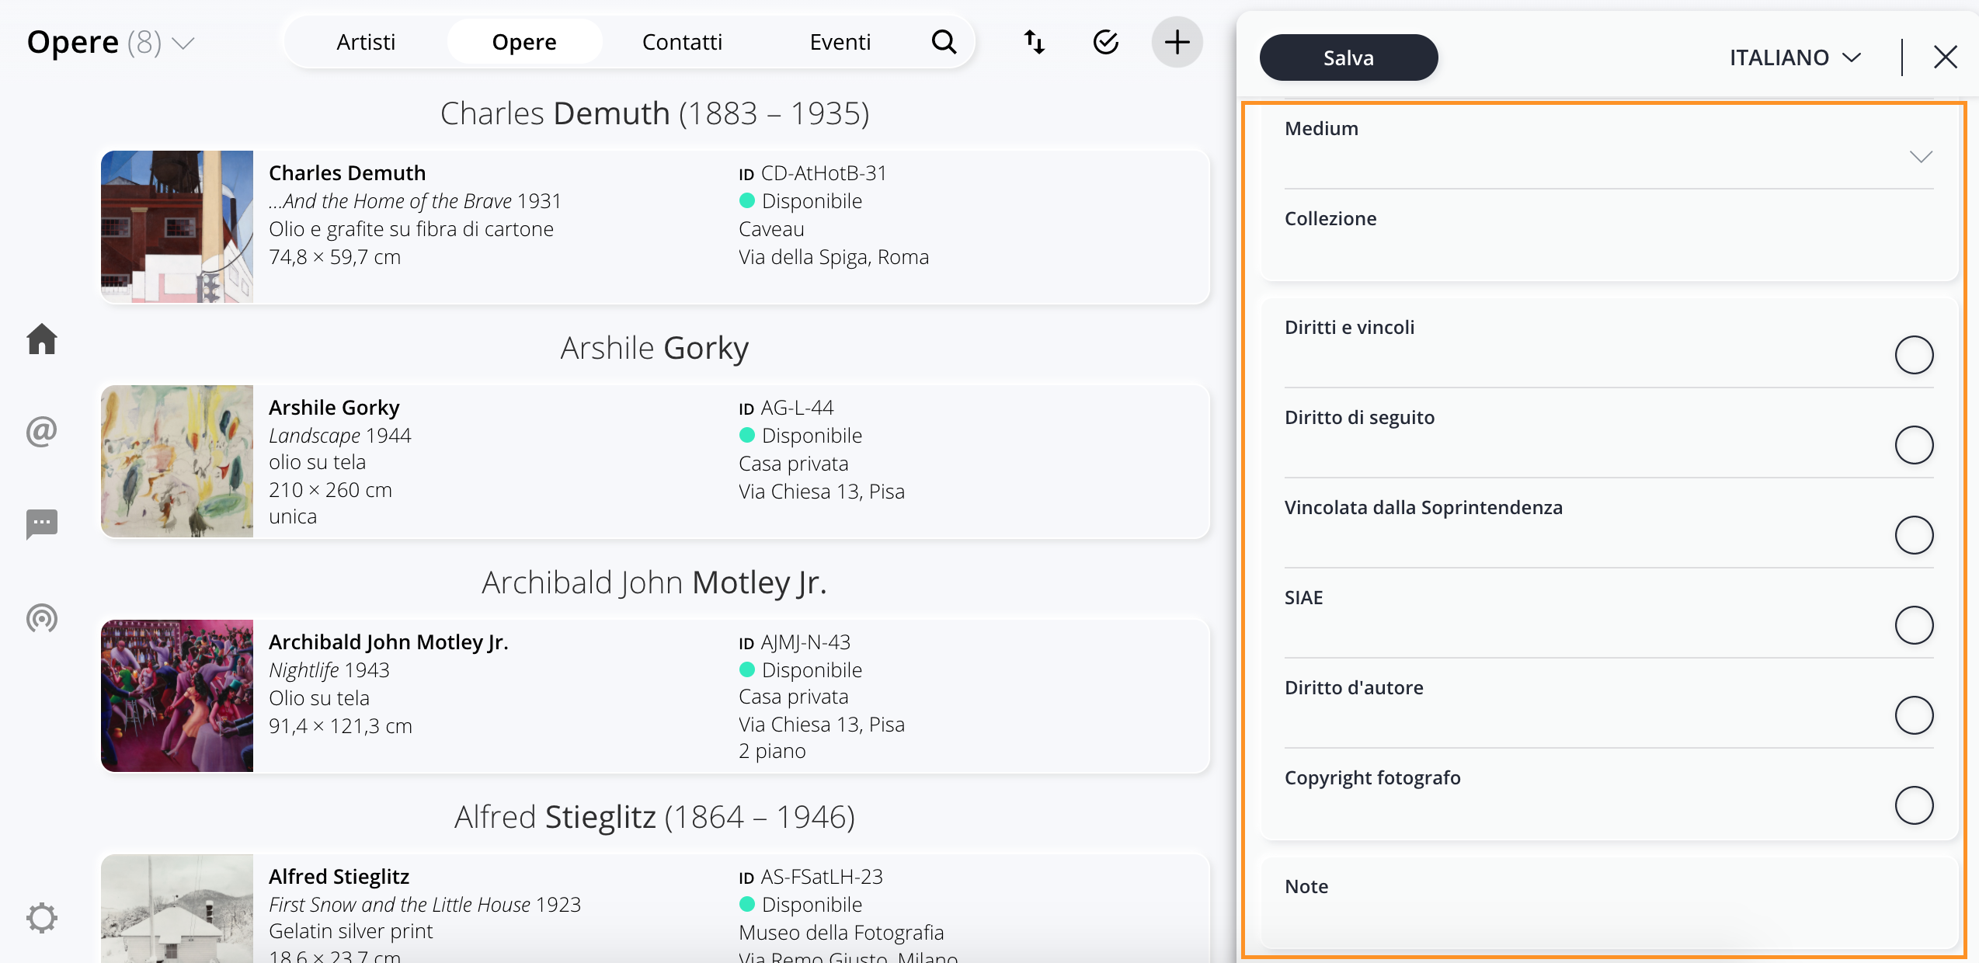Image resolution: width=1979 pixels, height=963 pixels.
Task: Click the "210 × 260 cm" dimensions
Action: click(330, 489)
